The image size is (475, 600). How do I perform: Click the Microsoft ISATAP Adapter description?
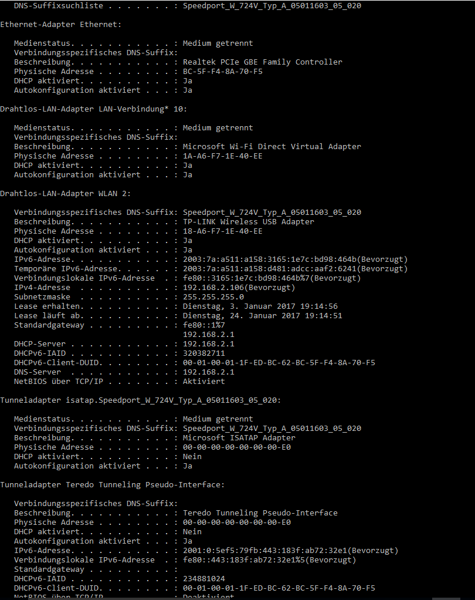(x=239, y=438)
